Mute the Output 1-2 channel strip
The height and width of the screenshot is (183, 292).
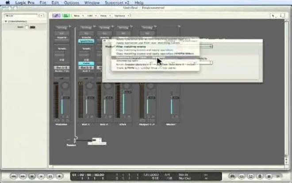[x=149, y=117]
